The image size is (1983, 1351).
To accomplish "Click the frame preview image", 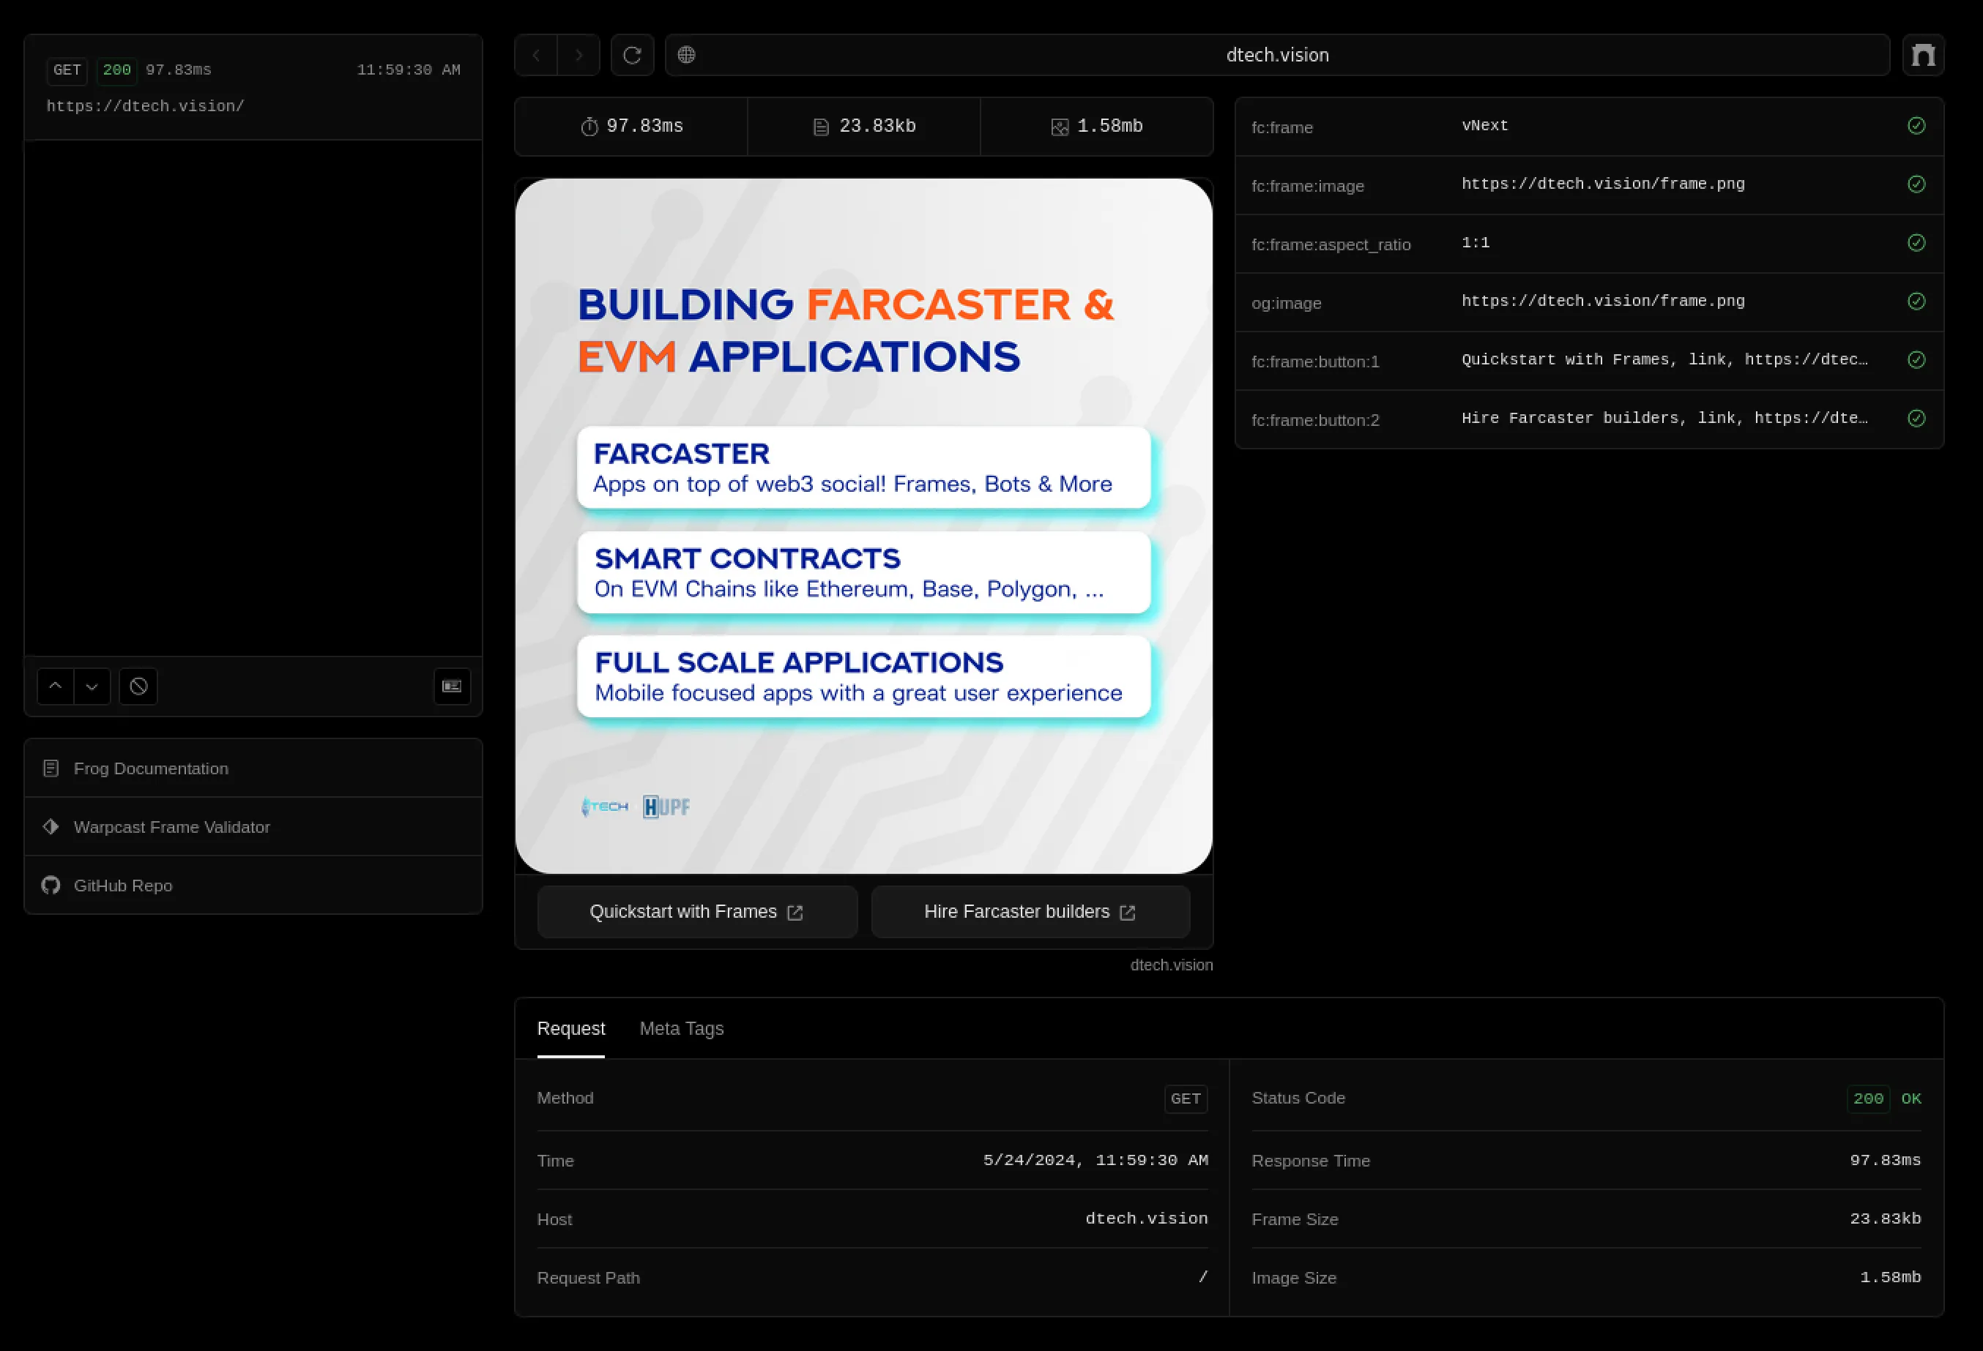I will tap(863, 525).
